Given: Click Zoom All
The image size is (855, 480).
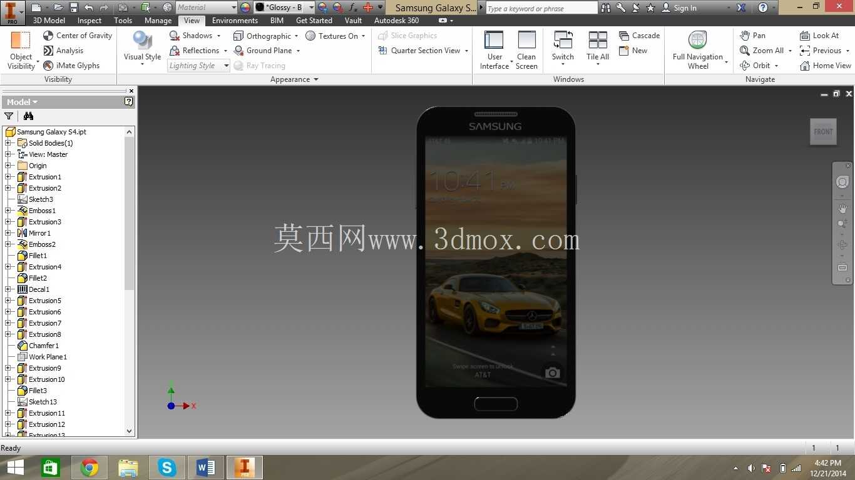Looking at the screenshot, I should coord(762,51).
